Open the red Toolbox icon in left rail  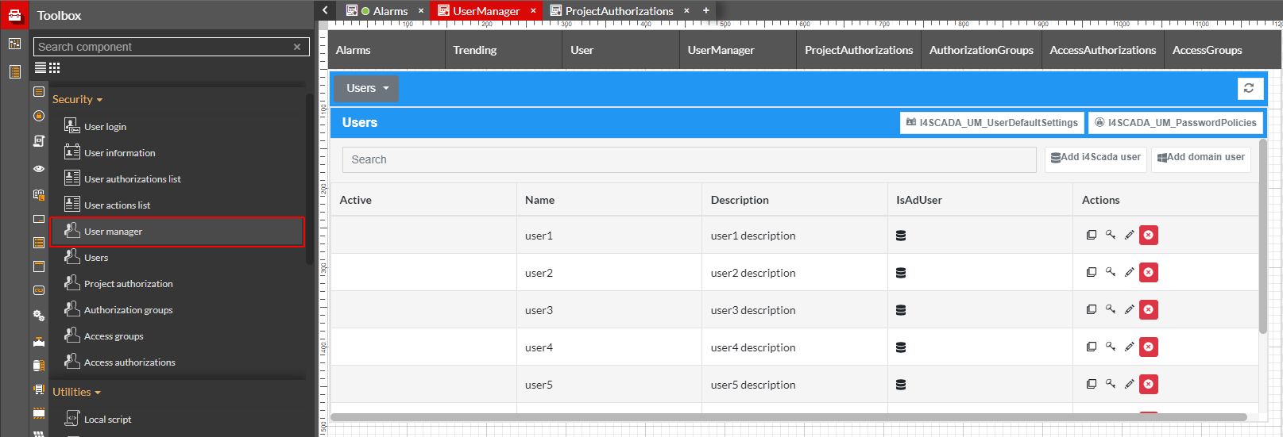click(x=14, y=15)
